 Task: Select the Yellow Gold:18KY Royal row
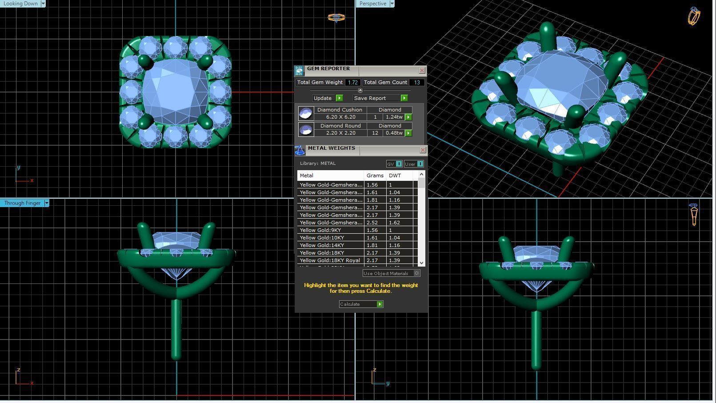(x=357, y=260)
